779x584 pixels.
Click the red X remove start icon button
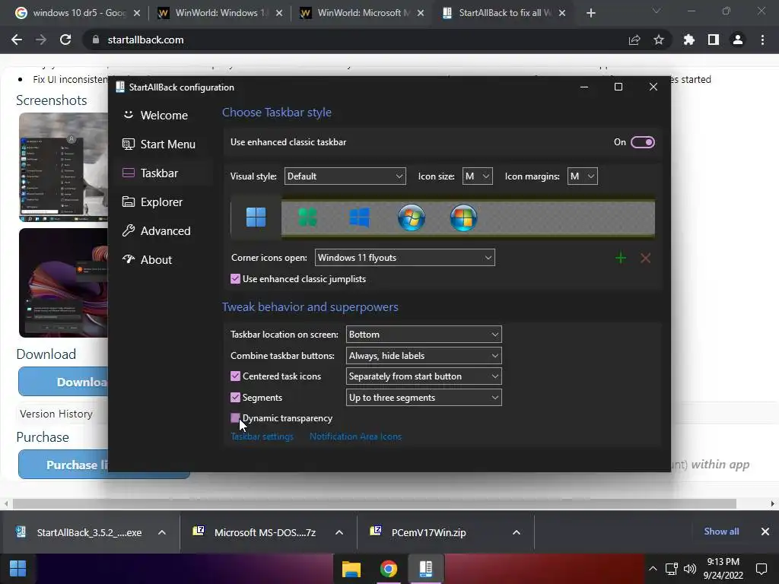[x=645, y=258]
